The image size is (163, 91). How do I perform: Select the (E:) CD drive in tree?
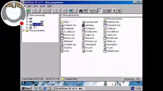point(35,28)
